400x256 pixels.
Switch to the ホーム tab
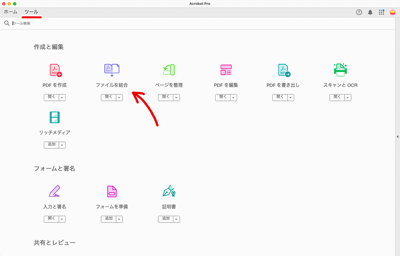11,12
